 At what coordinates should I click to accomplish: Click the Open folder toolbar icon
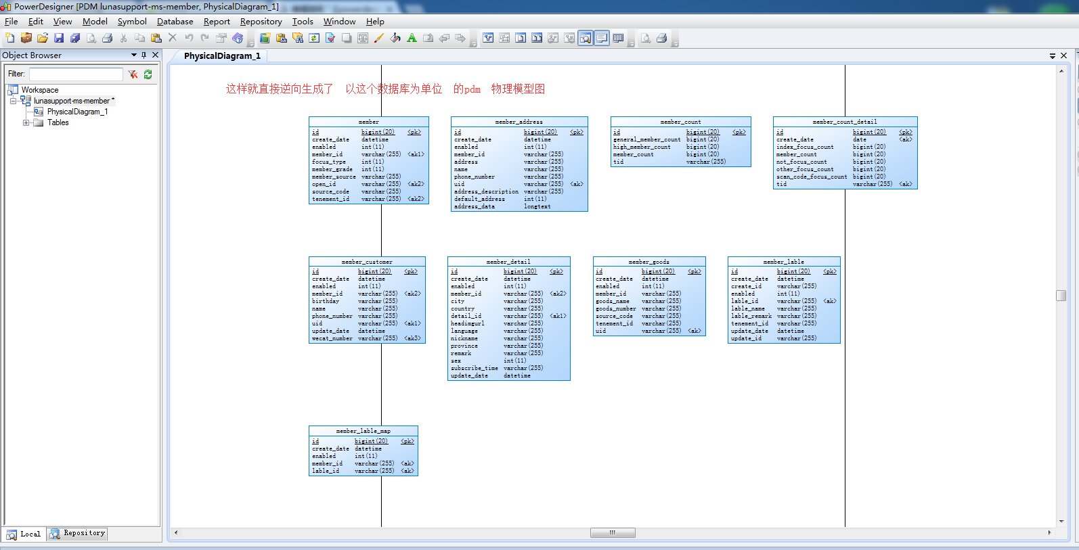coord(43,38)
